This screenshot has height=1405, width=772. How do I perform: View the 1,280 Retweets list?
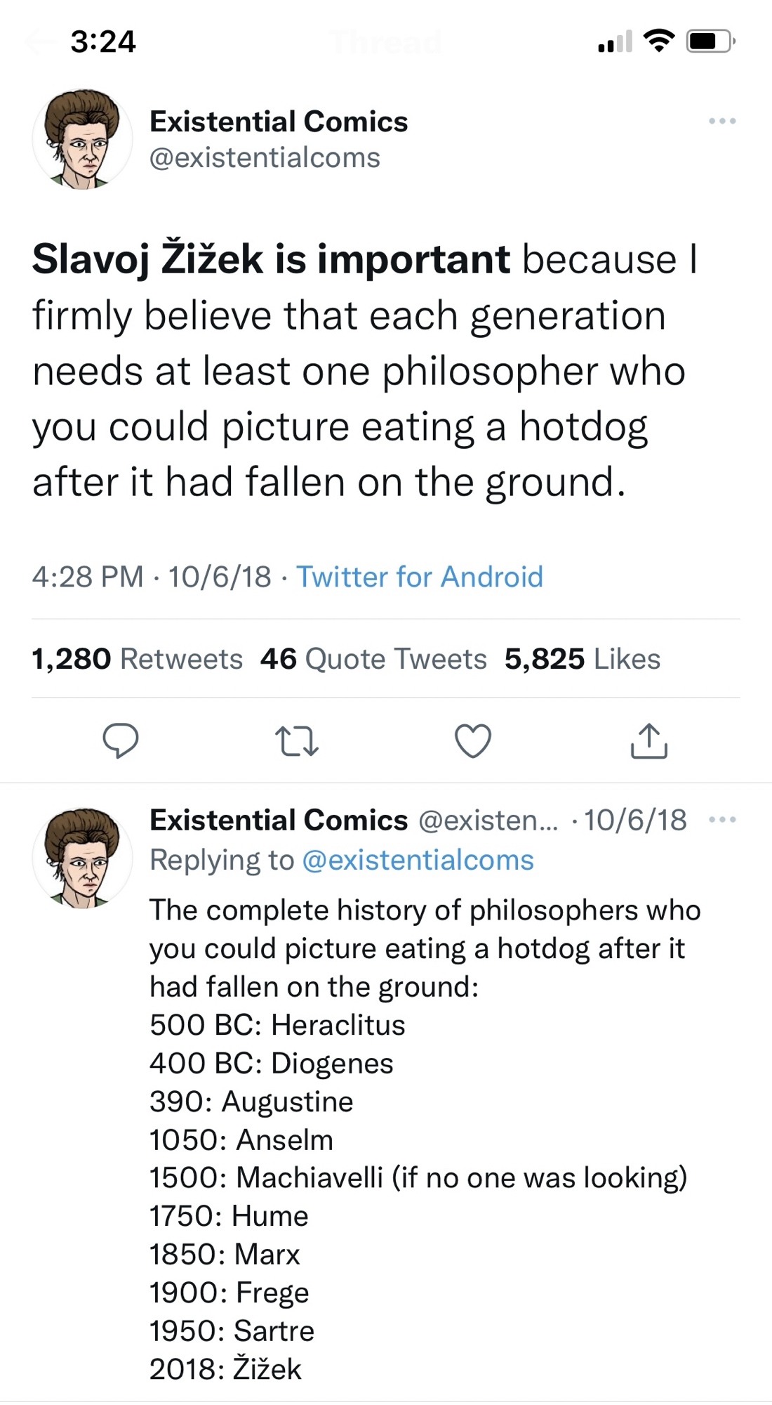tap(137, 659)
